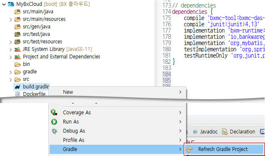Select the src/test/java source folder
265x156 pixels.
[x=36, y=34]
